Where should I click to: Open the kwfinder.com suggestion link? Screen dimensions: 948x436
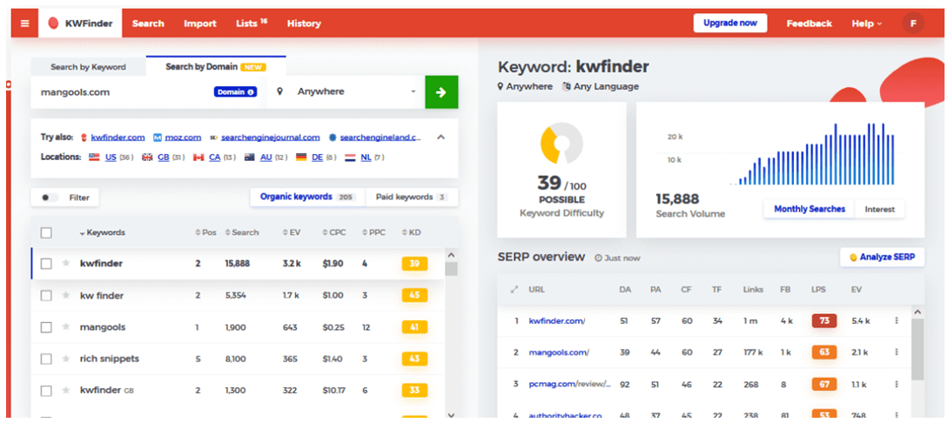point(118,138)
